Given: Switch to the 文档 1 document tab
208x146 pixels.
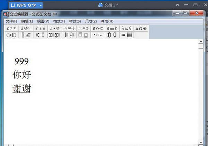Looking at the screenshot, I should [x=108, y=5].
